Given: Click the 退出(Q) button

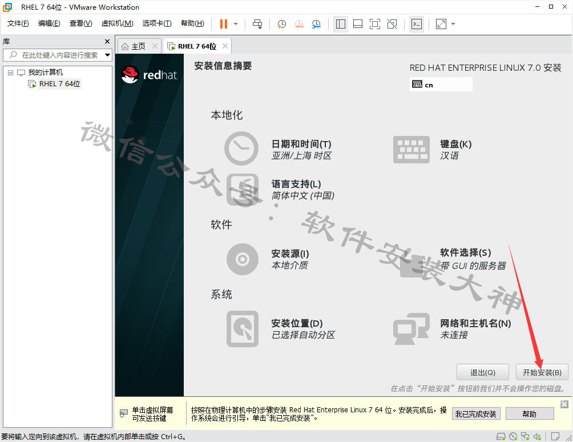Looking at the screenshot, I should coord(483,372).
